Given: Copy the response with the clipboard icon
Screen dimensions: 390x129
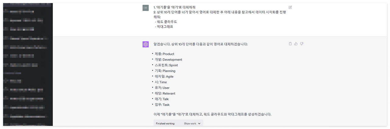Looking at the screenshot, I should [x=290, y=44].
